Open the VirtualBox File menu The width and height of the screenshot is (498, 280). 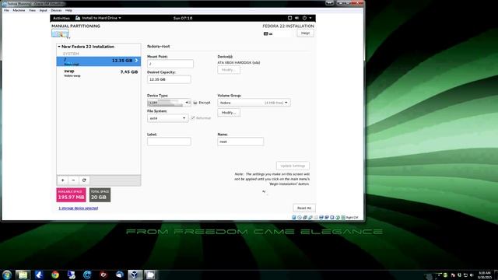tap(6, 10)
